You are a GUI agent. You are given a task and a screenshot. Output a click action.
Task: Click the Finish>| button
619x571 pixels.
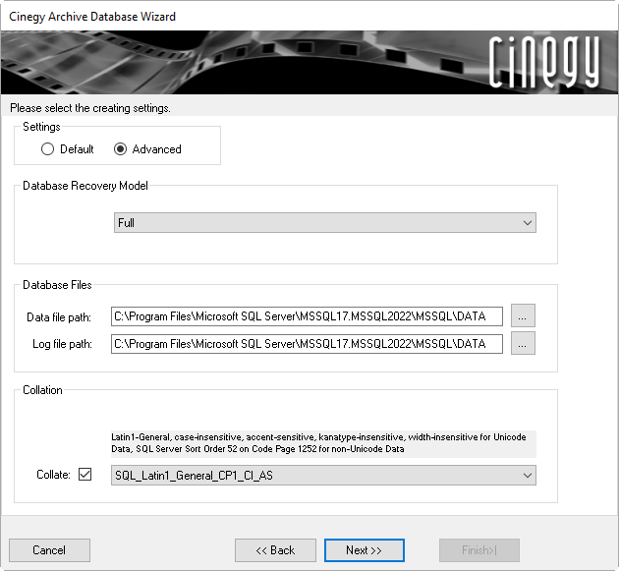(x=478, y=550)
